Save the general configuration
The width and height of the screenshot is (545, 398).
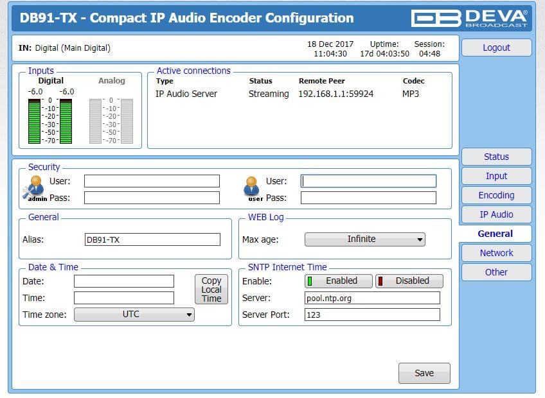click(x=424, y=373)
